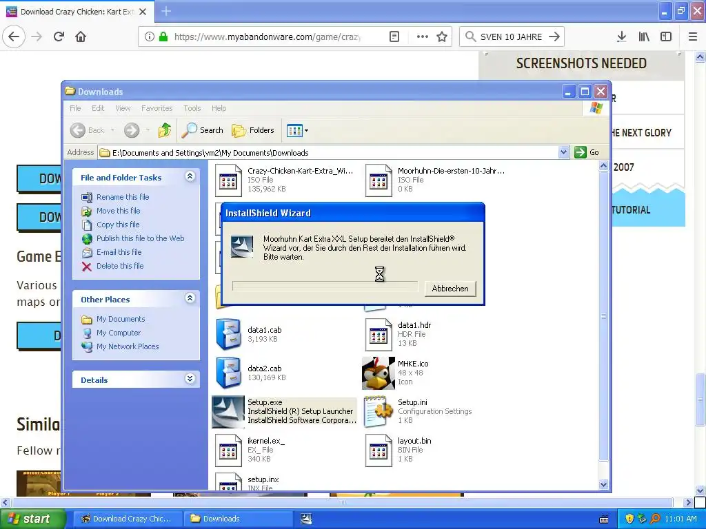Screen dimensions: 706x529
Task: Open My Network Places
Action: pyautogui.click(x=128, y=347)
